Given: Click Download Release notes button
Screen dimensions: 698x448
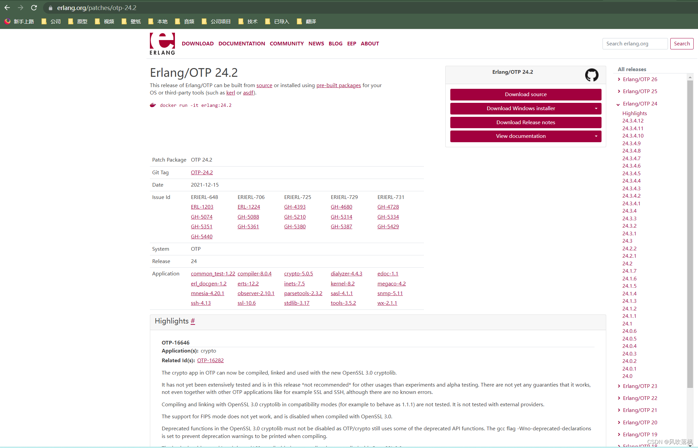Looking at the screenshot, I should 525,123.
